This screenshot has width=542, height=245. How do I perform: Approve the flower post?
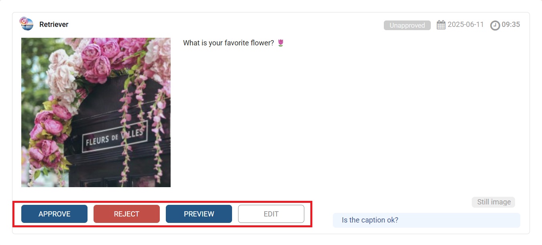tap(54, 214)
